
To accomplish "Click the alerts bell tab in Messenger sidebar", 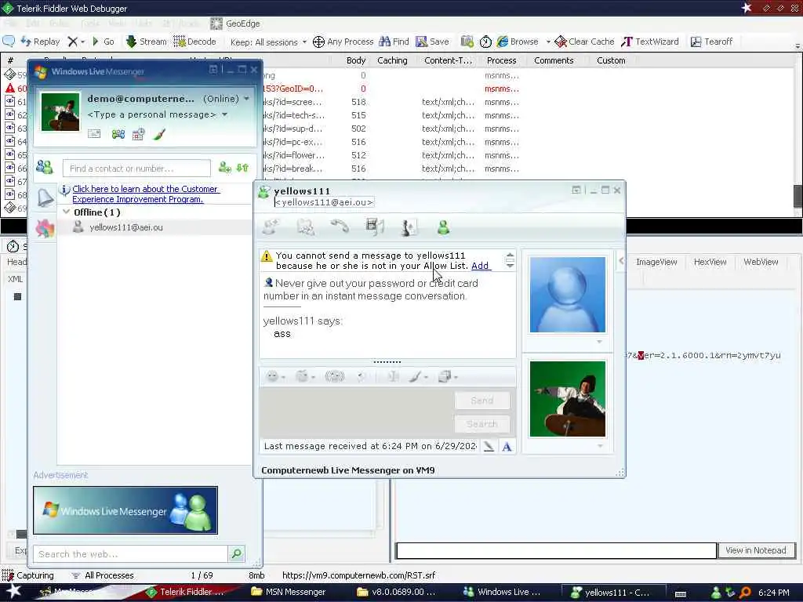I will [x=45, y=198].
